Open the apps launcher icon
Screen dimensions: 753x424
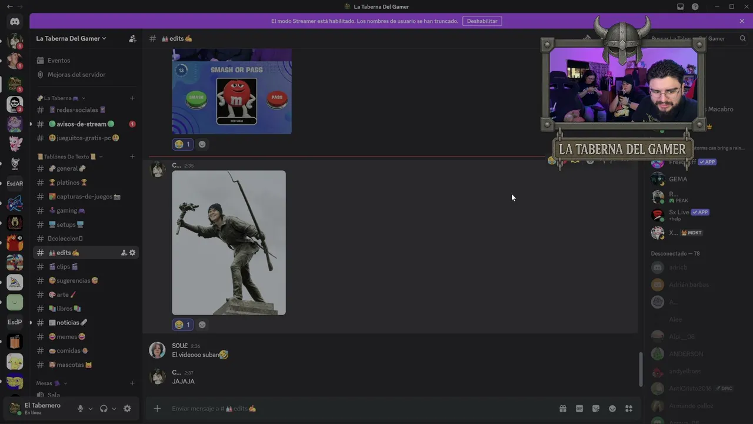tap(629, 409)
